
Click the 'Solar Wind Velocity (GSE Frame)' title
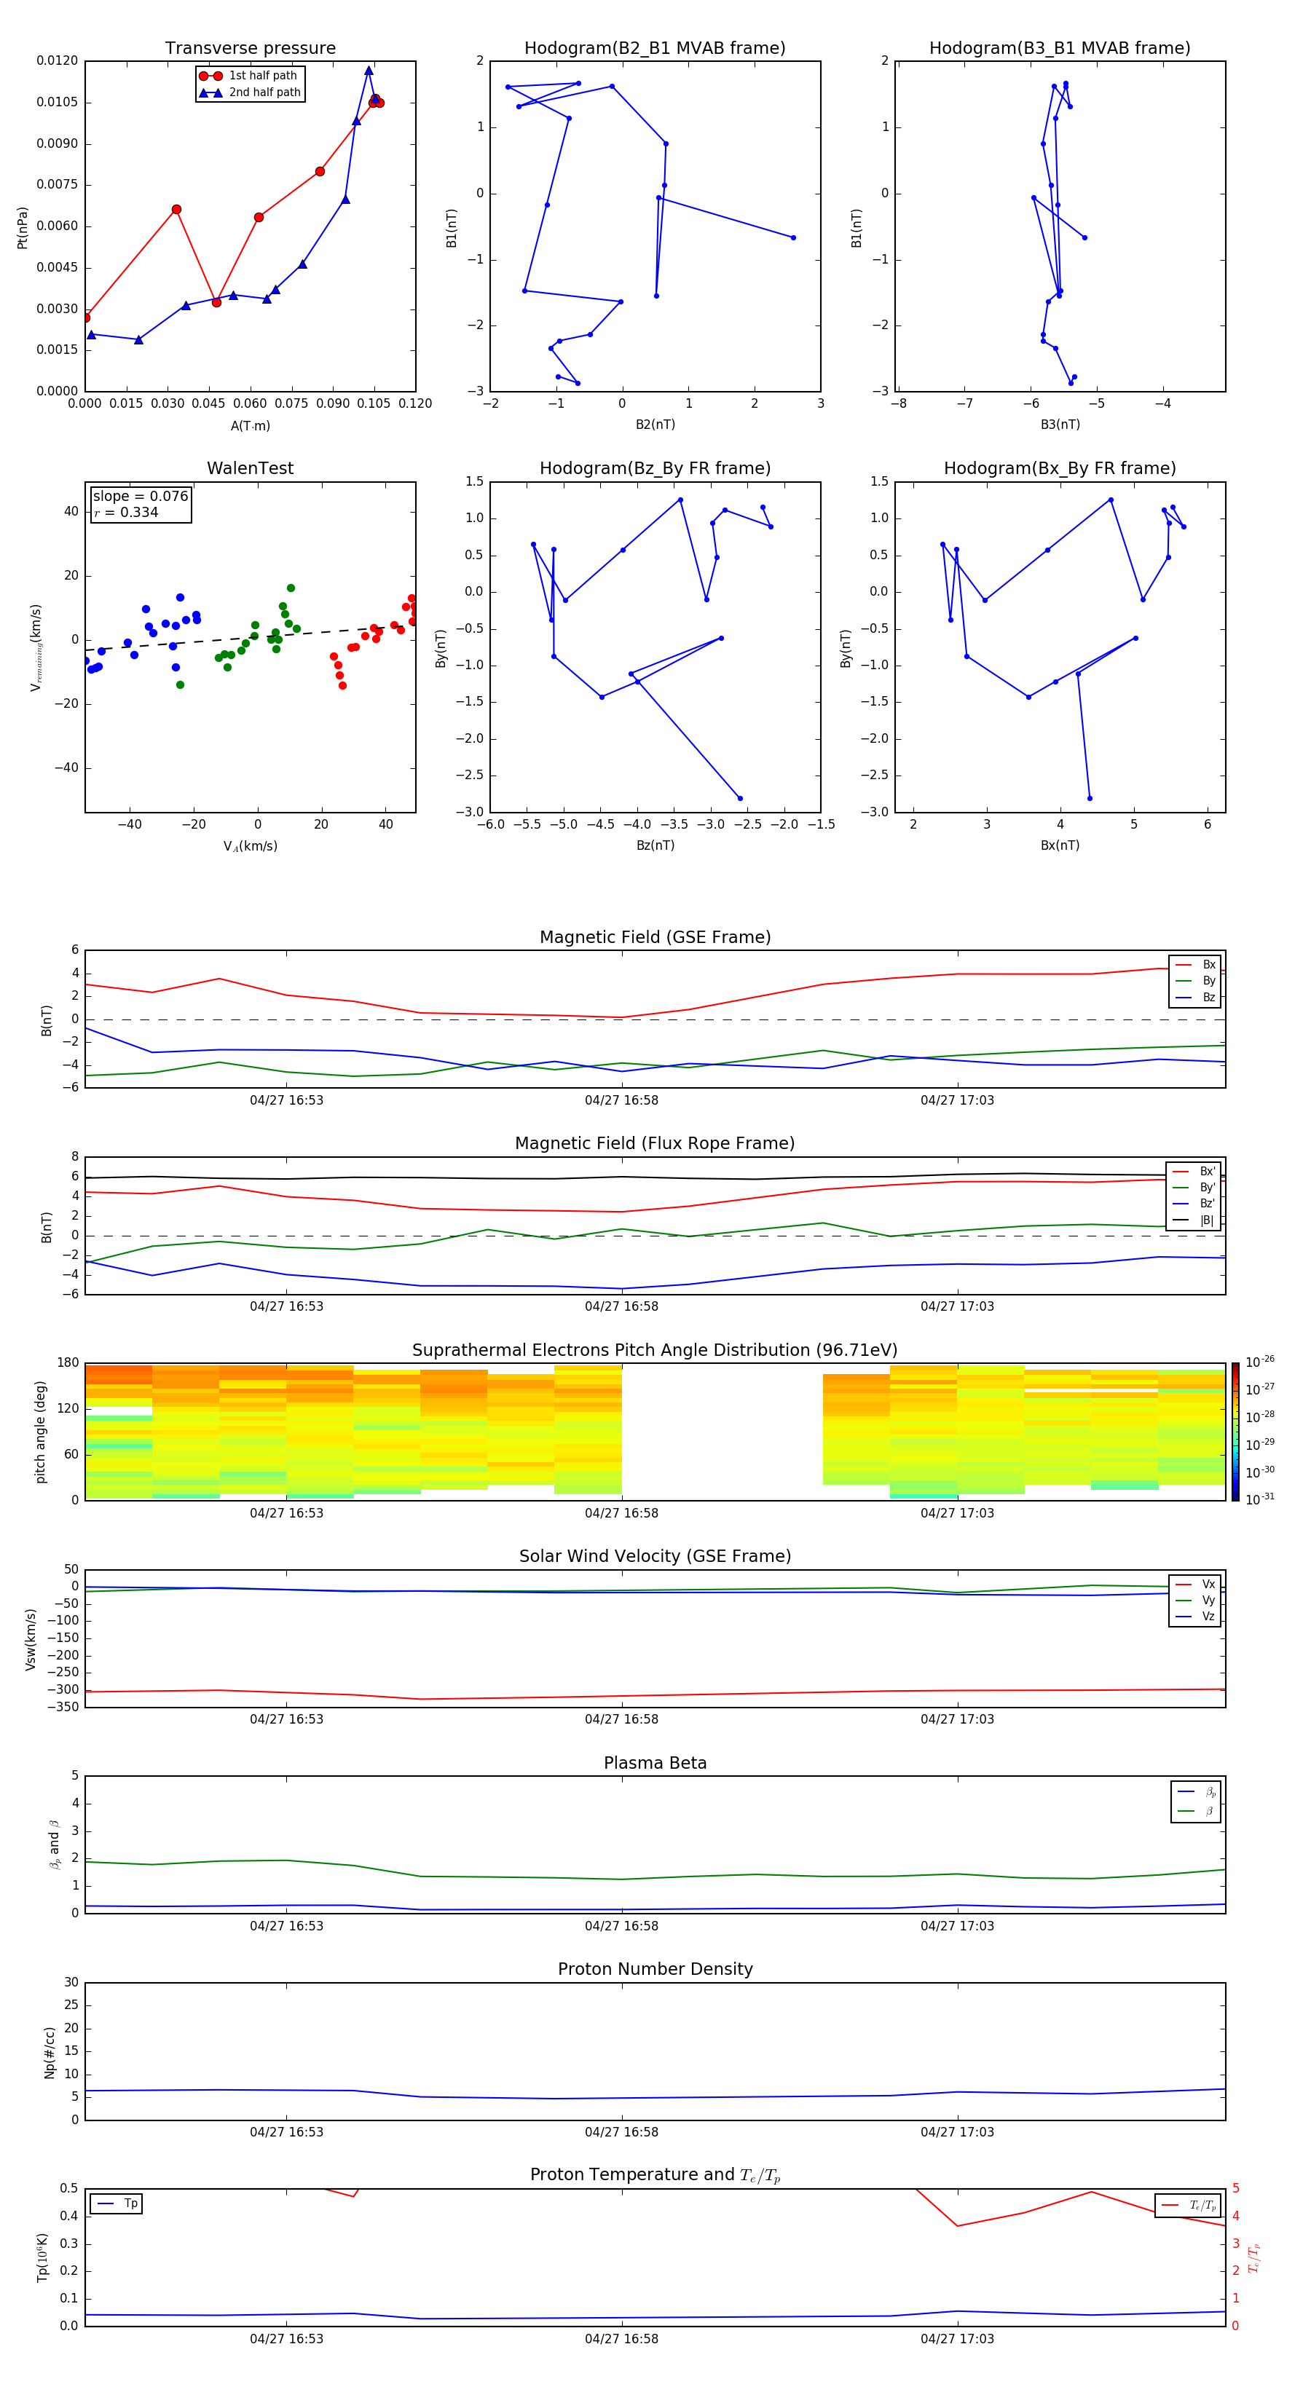(655, 1557)
